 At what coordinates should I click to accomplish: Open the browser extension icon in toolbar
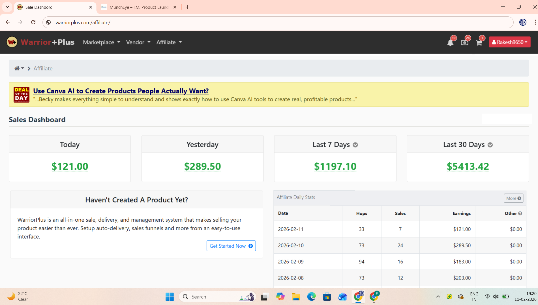click(x=523, y=22)
